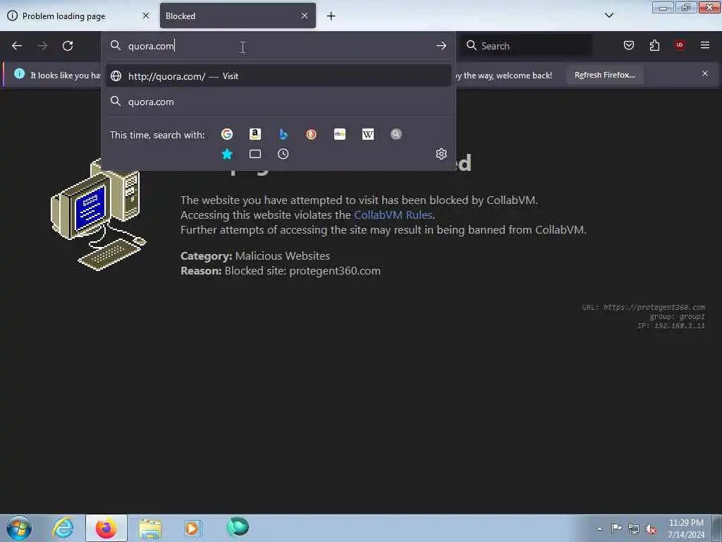Search in open tabs icon
The height and width of the screenshot is (542, 722).
255,154
